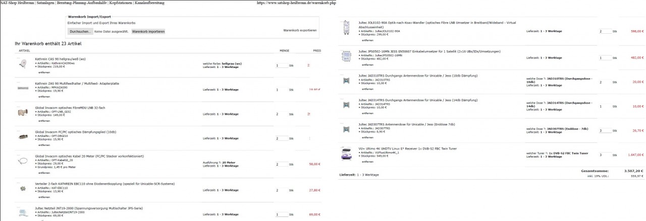The width and height of the screenshot is (646, 221).
Task: Click the VU+ Ultimo 4K receiver image
Action: pyautogui.click(x=346, y=153)
